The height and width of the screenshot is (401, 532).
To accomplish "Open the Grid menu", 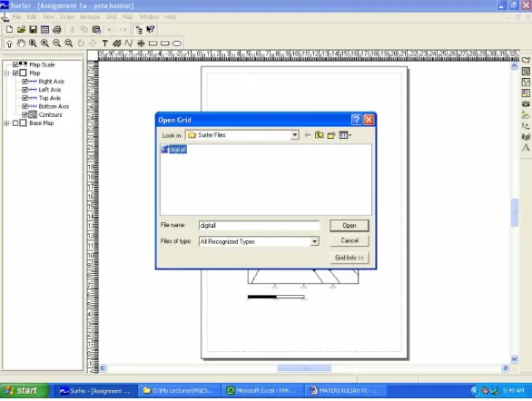I will [x=111, y=17].
